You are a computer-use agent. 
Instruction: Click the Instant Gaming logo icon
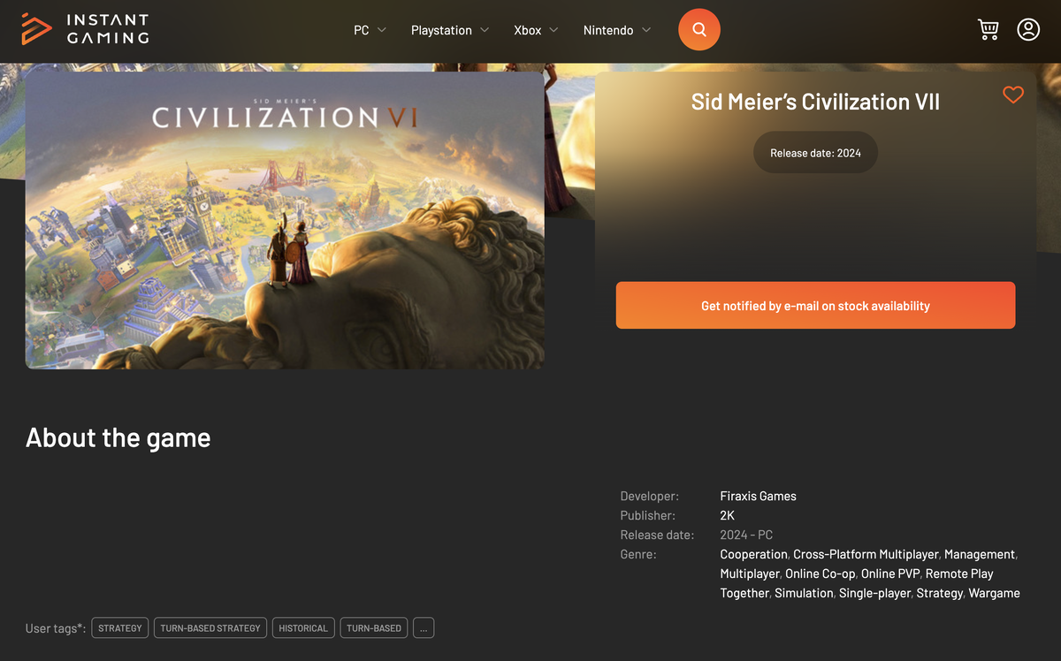point(36,29)
